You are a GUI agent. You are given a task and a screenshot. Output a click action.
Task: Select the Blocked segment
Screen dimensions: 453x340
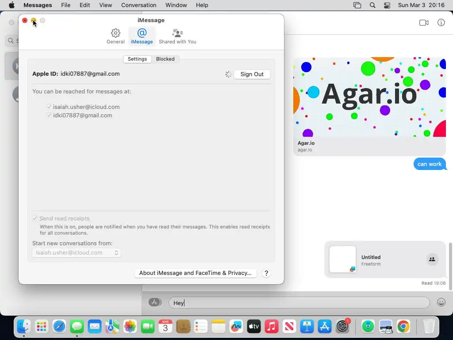(x=165, y=59)
